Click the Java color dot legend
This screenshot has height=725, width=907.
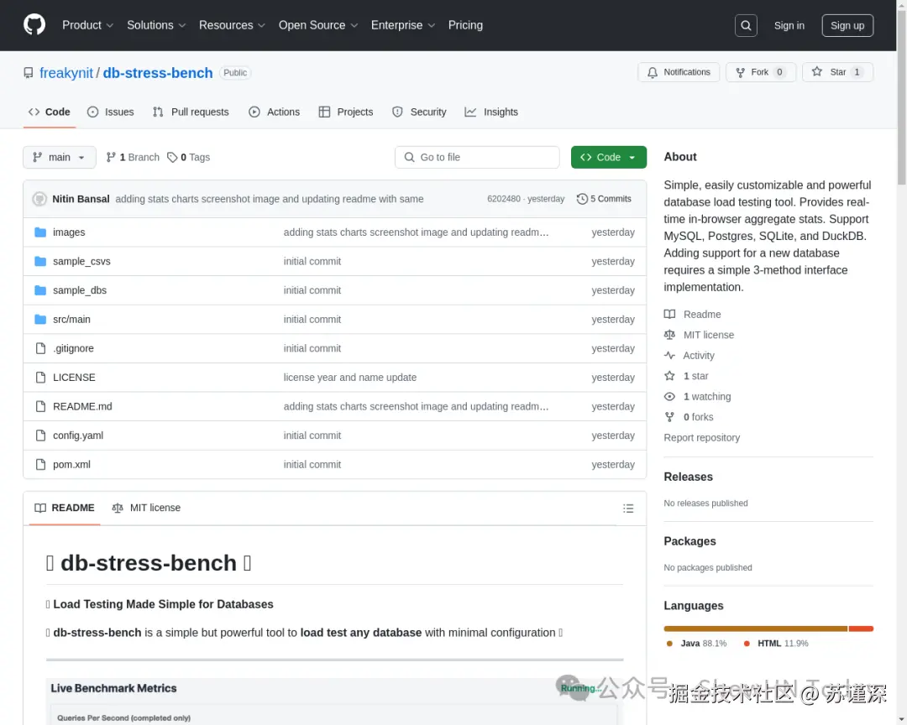click(x=669, y=644)
